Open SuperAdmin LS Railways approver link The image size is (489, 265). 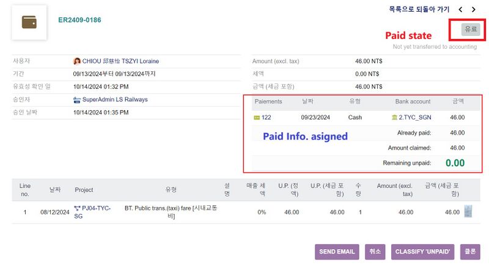click(x=115, y=100)
